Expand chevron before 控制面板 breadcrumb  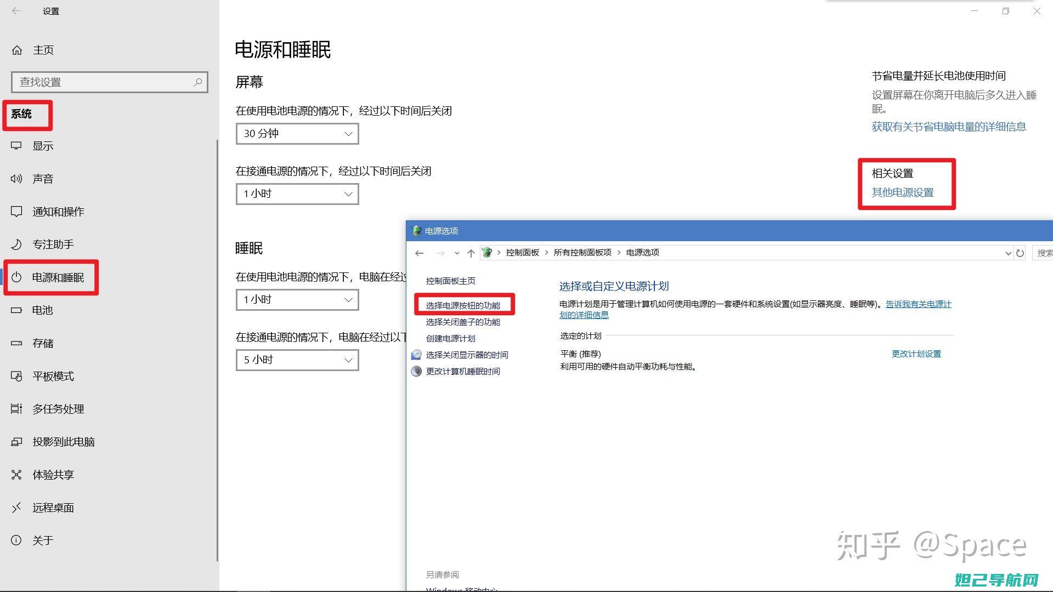pyautogui.click(x=499, y=253)
